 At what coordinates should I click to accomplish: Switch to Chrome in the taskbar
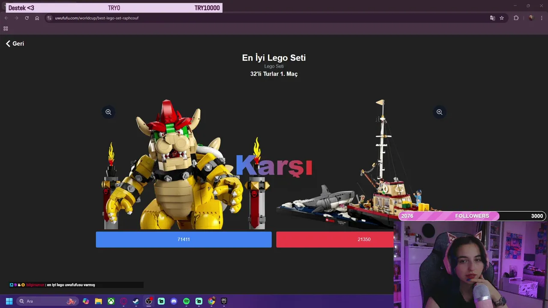(x=211, y=301)
